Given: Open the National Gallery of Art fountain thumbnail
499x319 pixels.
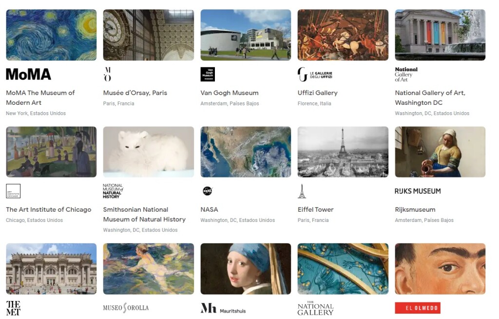Looking at the screenshot, I should [x=440, y=35].
